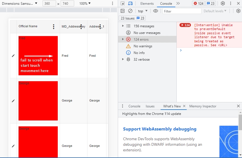Click the live expression eye icon
The image size is (242, 158).
pyautogui.click(x=156, y=11)
